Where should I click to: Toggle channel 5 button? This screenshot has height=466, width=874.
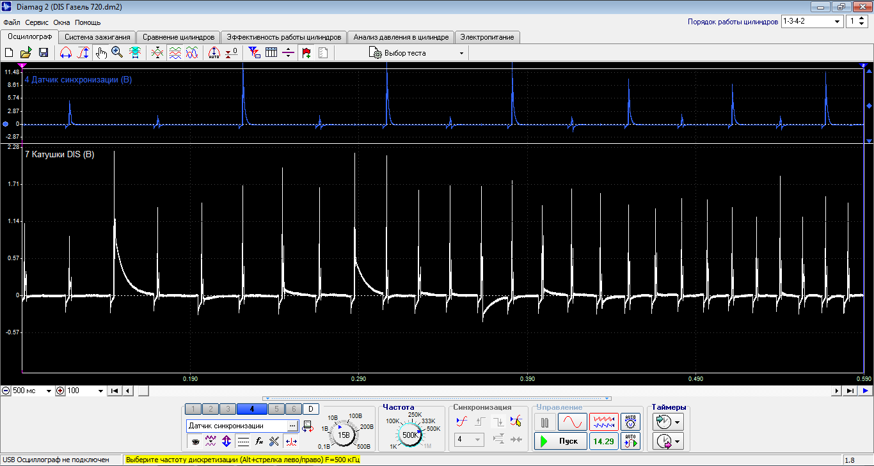pos(276,409)
